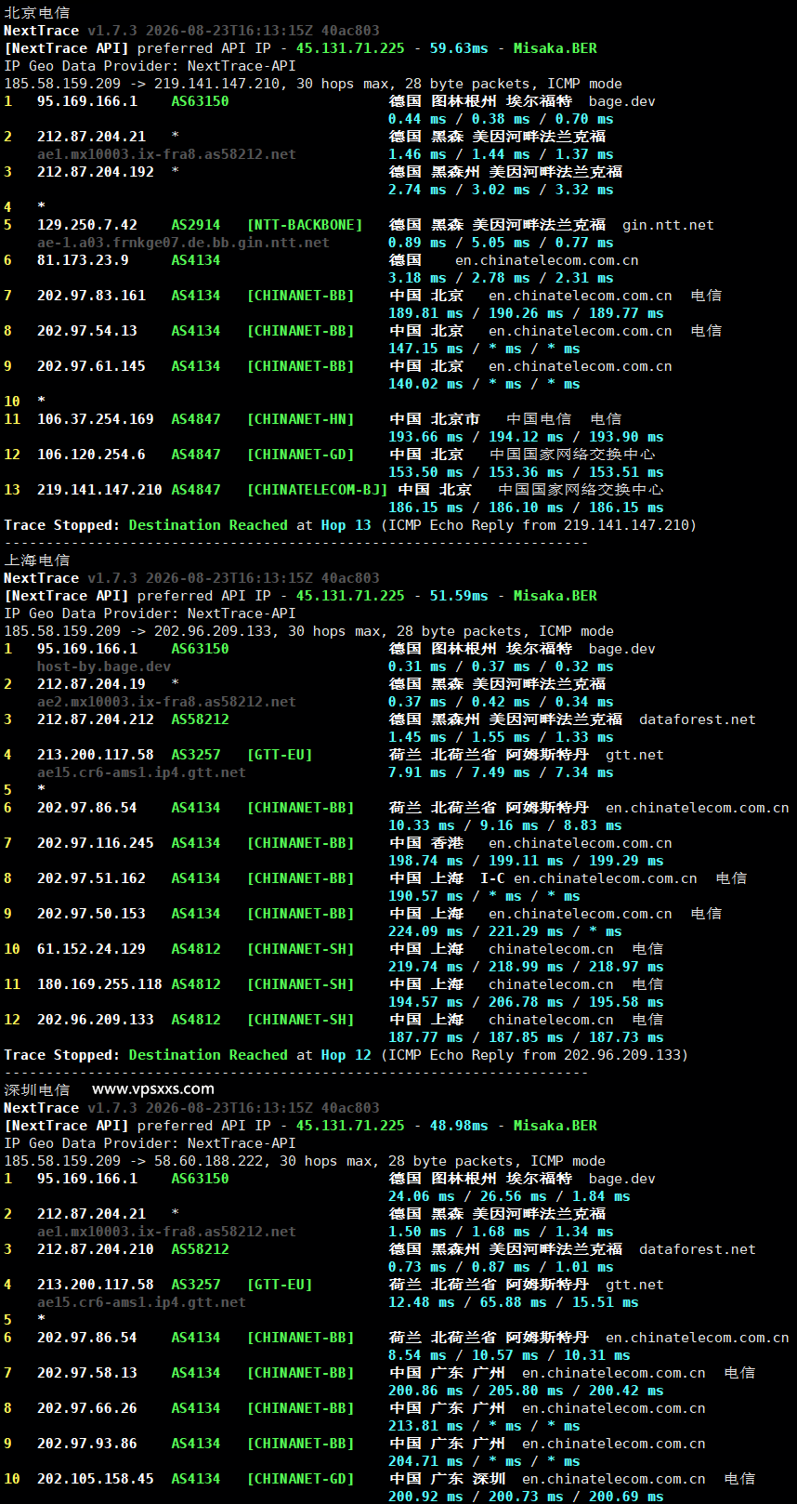Select hop address "202.97.51.162"
797x1504 pixels.
tap(91, 878)
